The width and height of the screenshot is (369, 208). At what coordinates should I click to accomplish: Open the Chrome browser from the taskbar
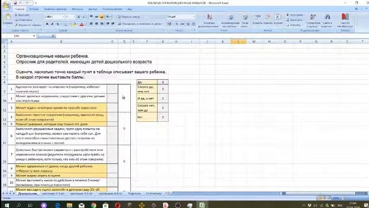[93, 205]
